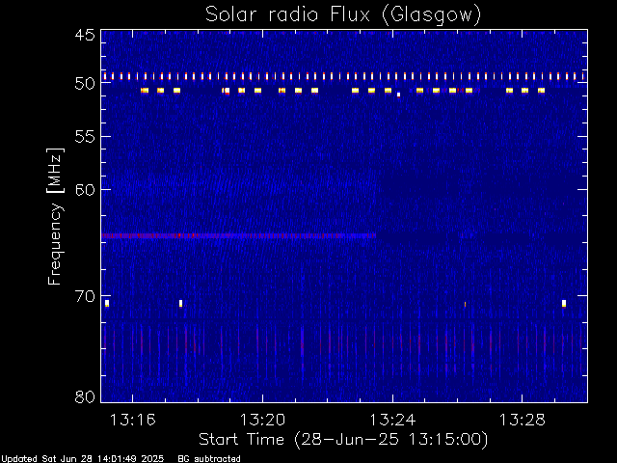Click the 70 frequency axis value
The width and height of the screenshot is (617, 463).
[x=85, y=296]
